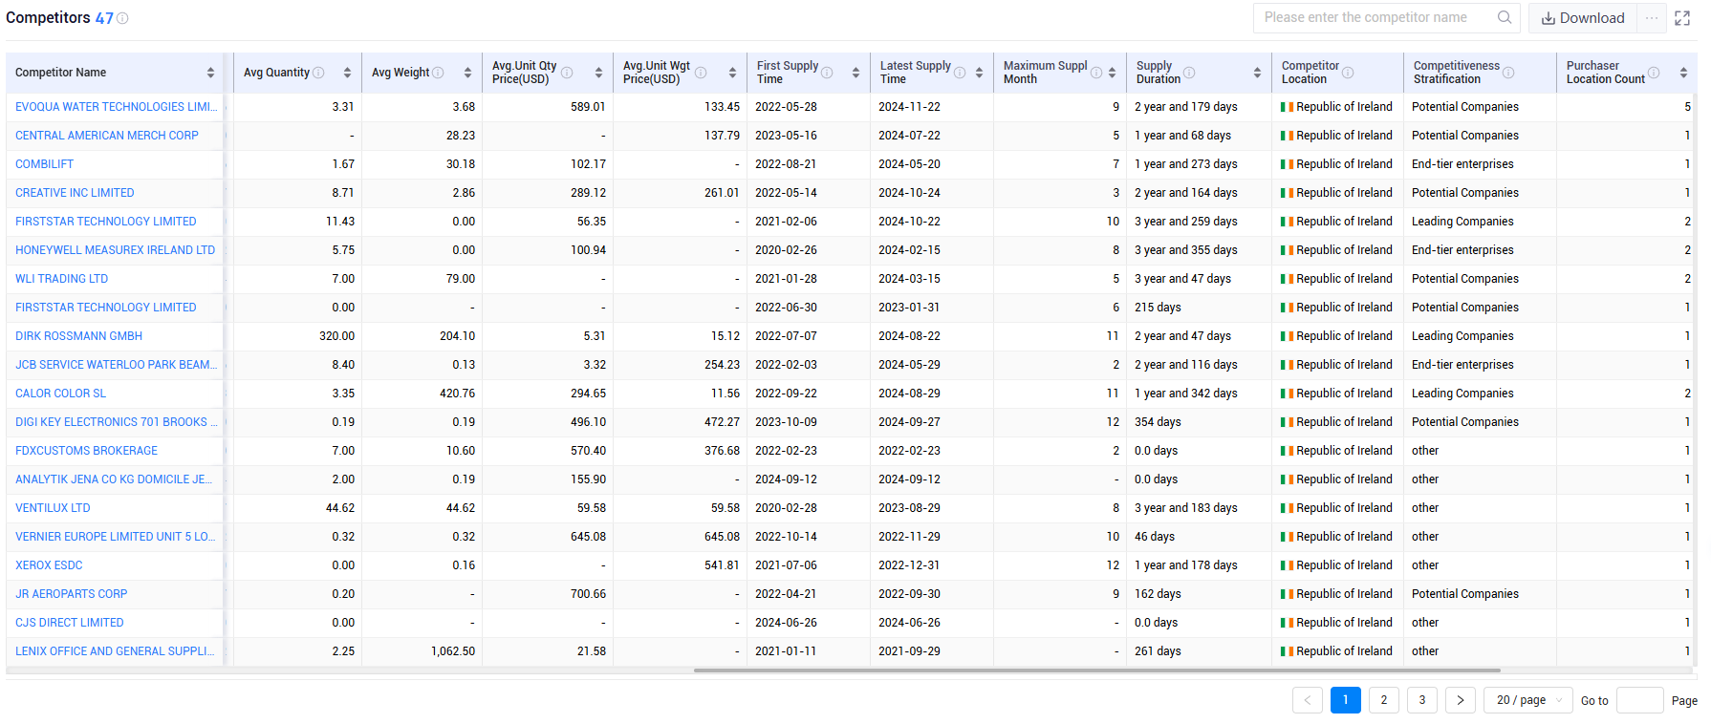This screenshot has width=1711, height=724.
Task: Click the 700.66 unit price cell
Action: [x=588, y=594]
